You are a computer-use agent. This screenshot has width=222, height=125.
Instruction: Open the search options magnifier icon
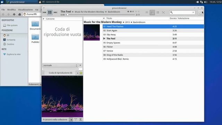(171, 12)
